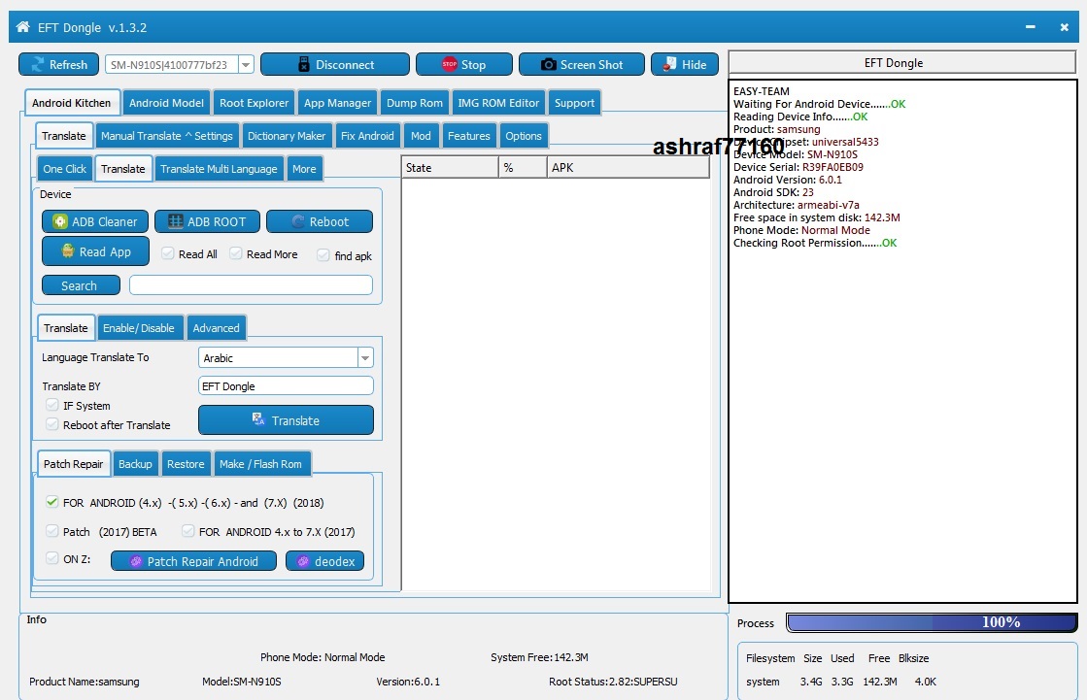This screenshot has width=1087, height=700.
Task: Click the APK column header
Action: pos(628,168)
